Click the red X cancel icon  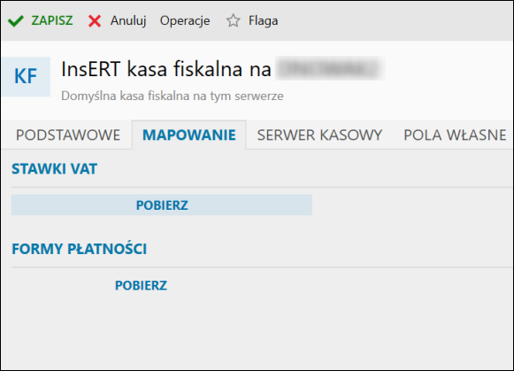click(x=95, y=21)
